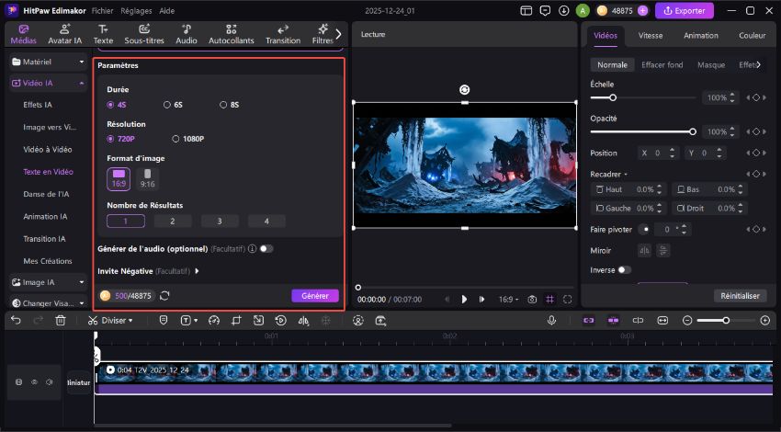Click the microphone voice-over icon
This screenshot has width=781, height=432.
[x=551, y=320]
